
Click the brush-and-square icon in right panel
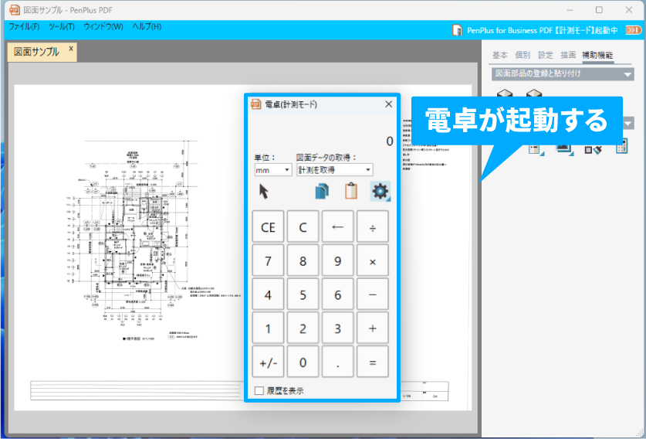tap(593, 148)
